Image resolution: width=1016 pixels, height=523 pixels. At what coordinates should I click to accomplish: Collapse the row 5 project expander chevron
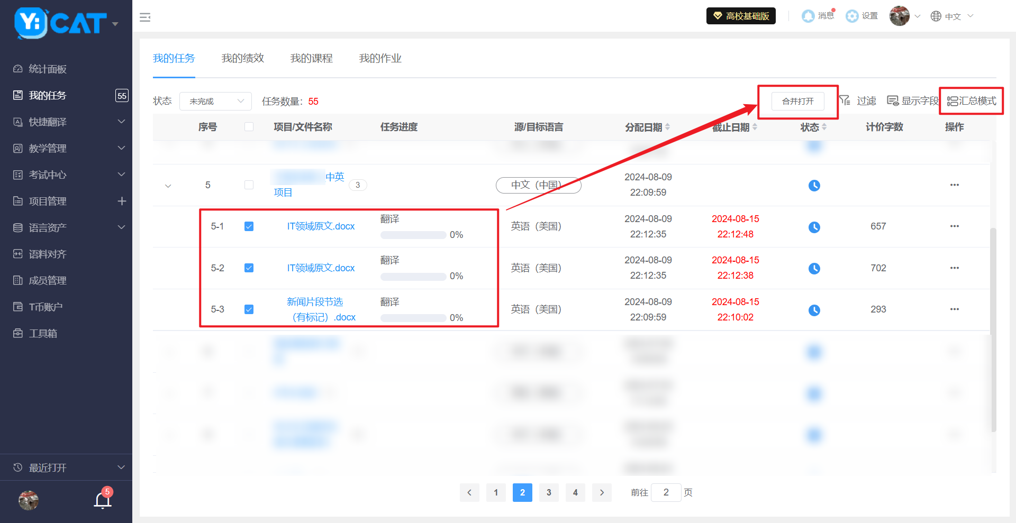[x=168, y=186]
